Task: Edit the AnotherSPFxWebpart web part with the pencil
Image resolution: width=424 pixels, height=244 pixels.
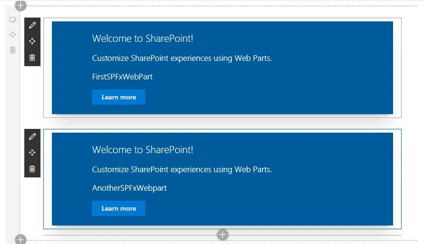Action: pyautogui.click(x=32, y=136)
